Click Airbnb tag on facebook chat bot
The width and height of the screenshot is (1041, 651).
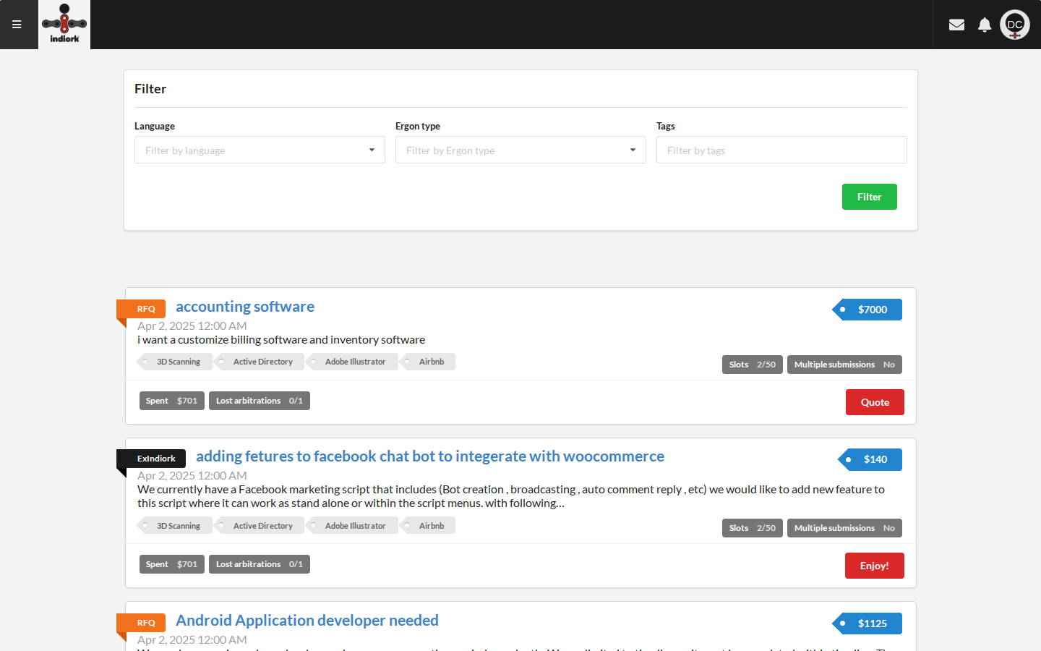coord(428,526)
